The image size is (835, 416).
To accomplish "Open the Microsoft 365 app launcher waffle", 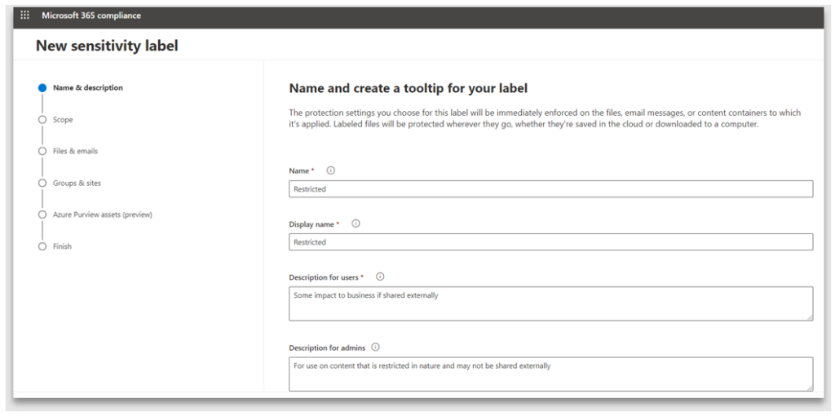I will (x=25, y=15).
